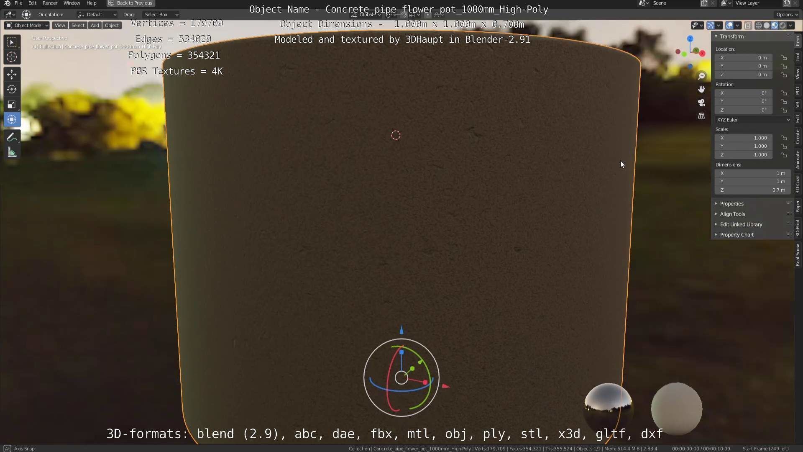Viewport: 803px width, 452px height.
Task: Open the Render menu
Action: click(50, 3)
